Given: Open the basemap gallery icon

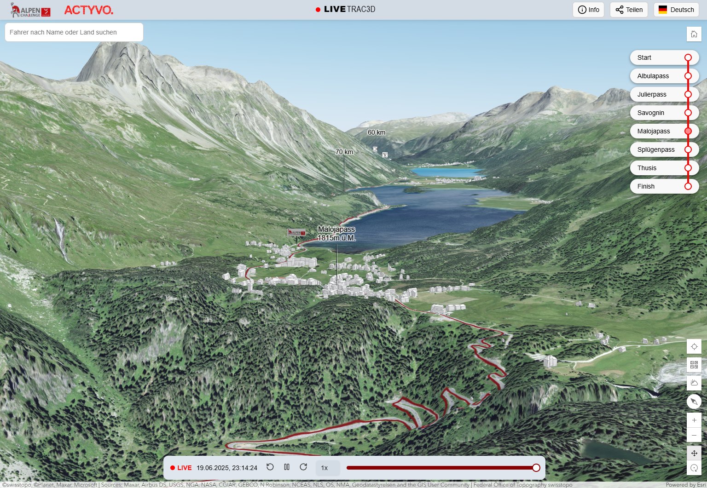Looking at the screenshot, I should click(694, 365).
